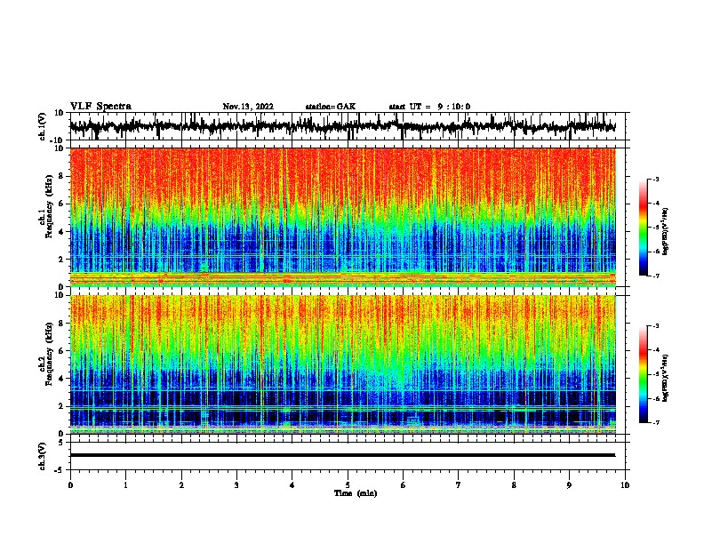Screen dimensions: 704x544
Task: Click the "3" tick on the time axis
Action: (x=236, y=485)
